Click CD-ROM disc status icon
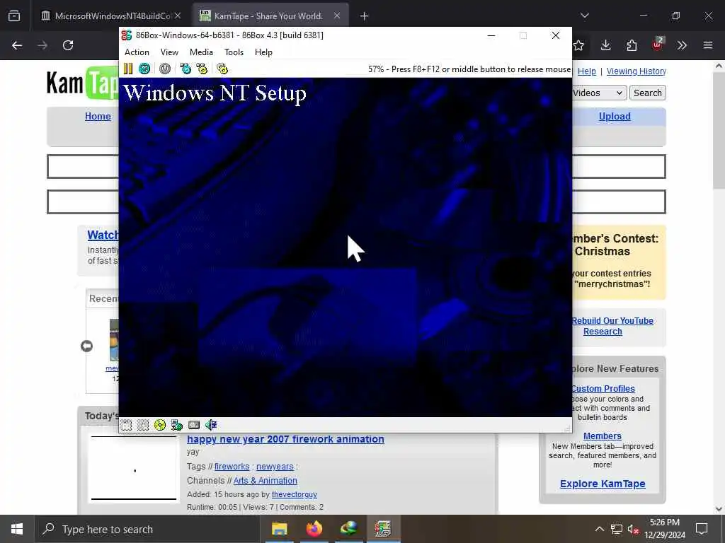The image size is (725, 543). 160,425
